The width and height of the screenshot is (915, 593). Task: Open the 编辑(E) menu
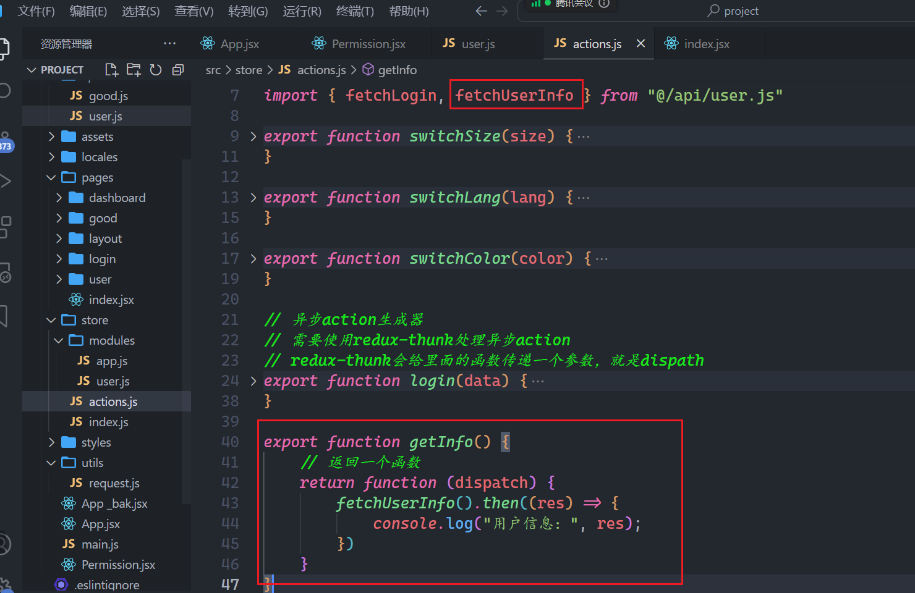[x=88, y=11]
